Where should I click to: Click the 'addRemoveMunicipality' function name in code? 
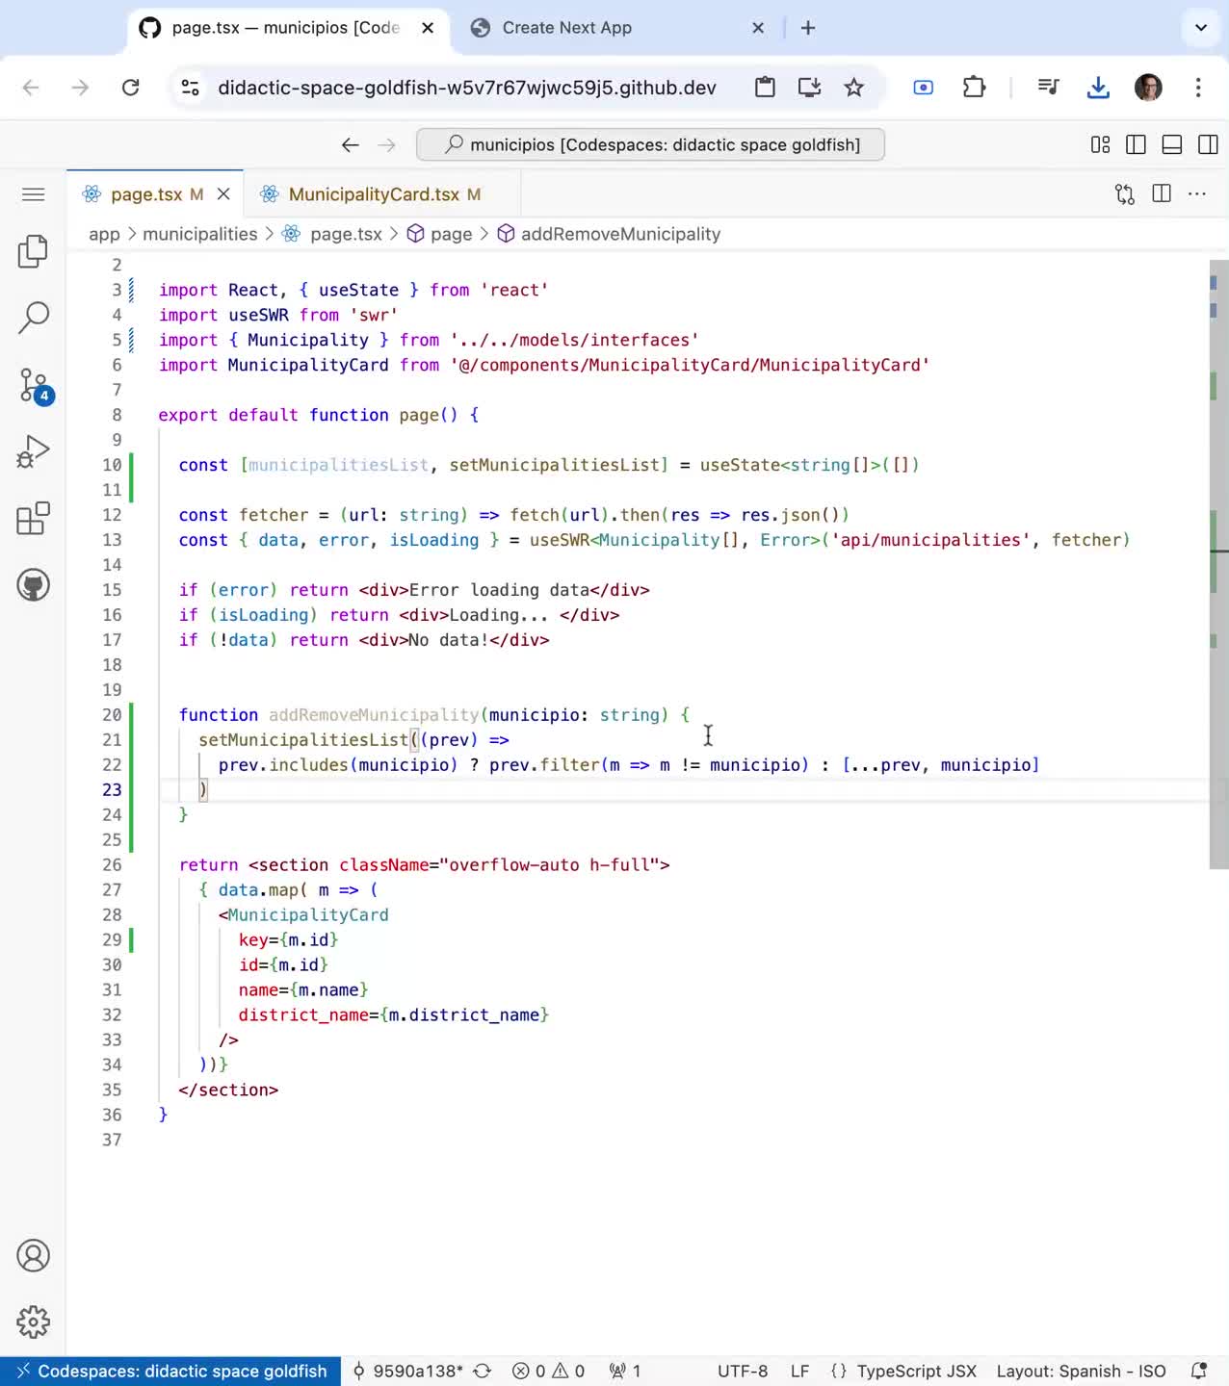coord(374,714)
